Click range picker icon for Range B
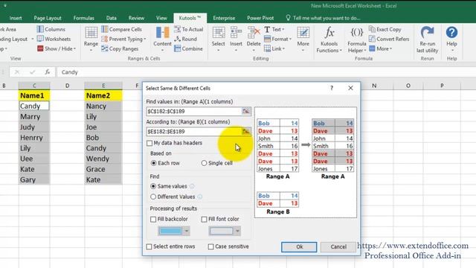 click(246, 131)
